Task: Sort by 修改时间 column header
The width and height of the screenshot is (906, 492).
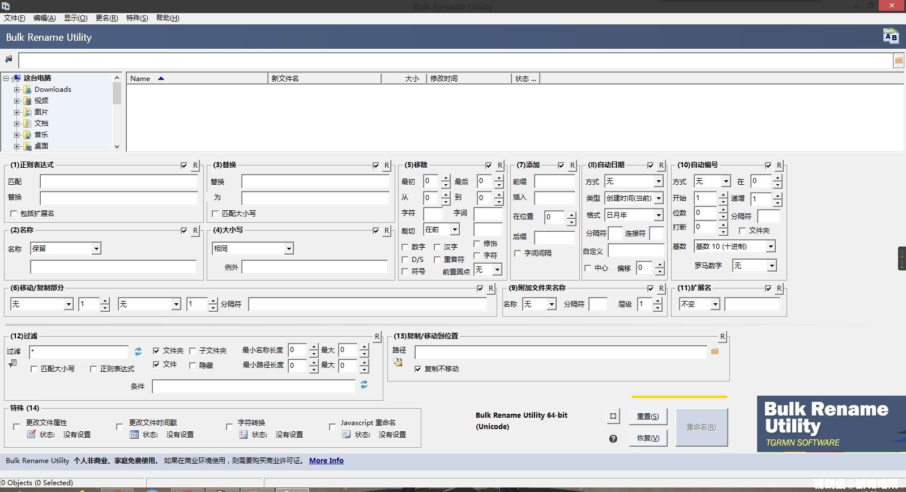Action: coord(469,79)
